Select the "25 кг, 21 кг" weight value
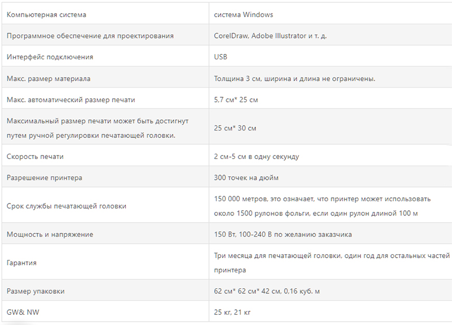 click(x=233, y=312)
